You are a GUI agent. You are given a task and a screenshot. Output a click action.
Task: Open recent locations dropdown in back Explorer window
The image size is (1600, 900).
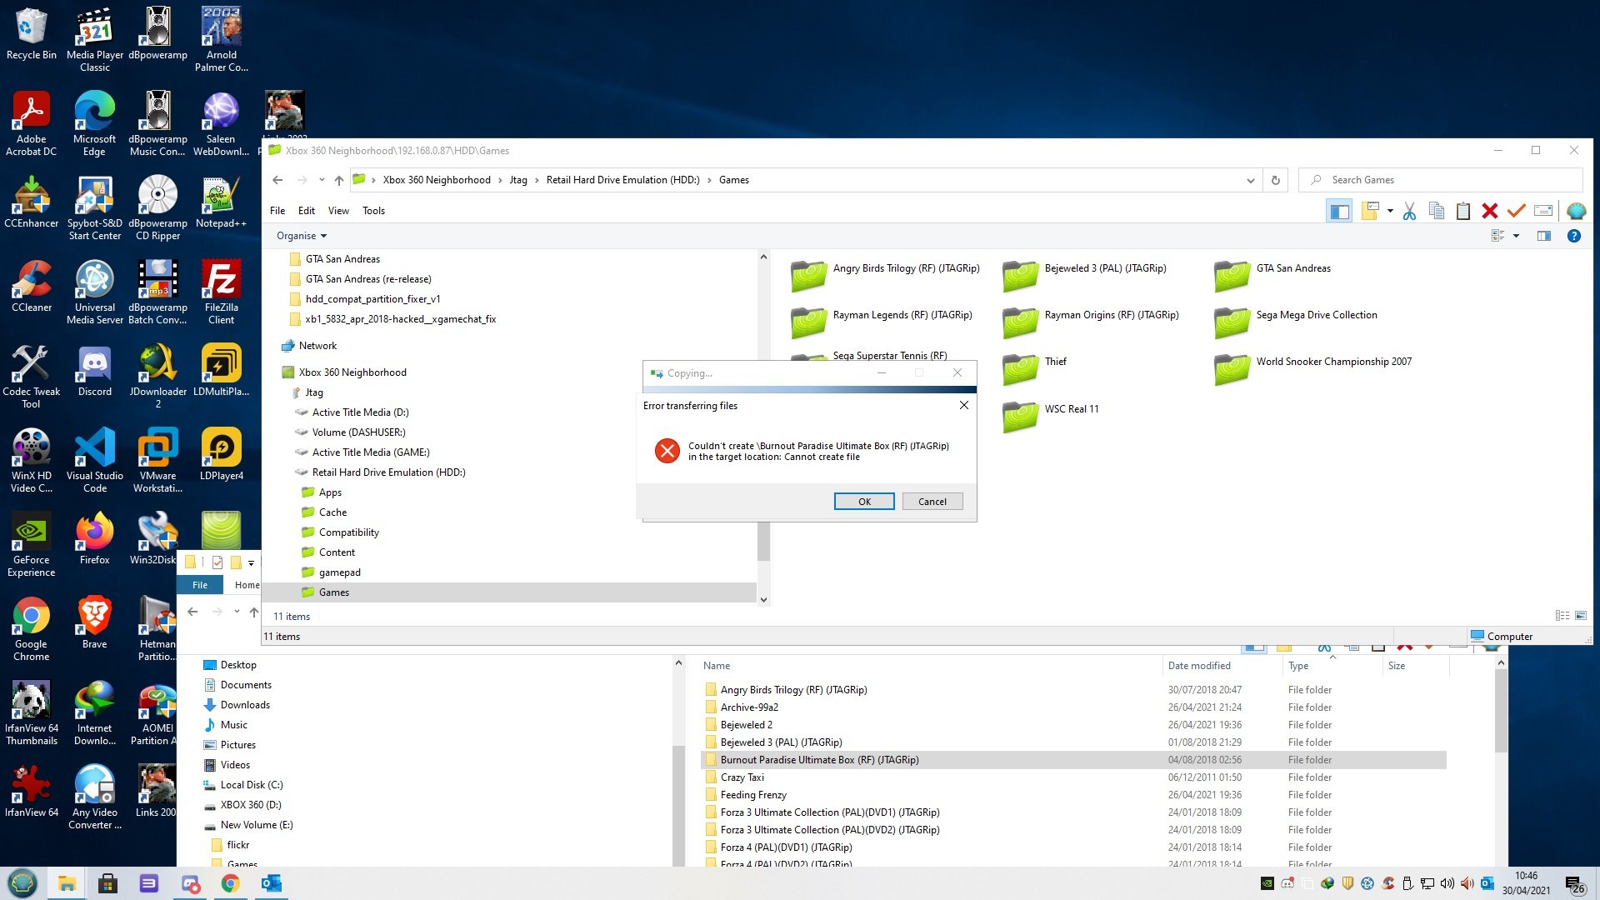click(237, 612)
